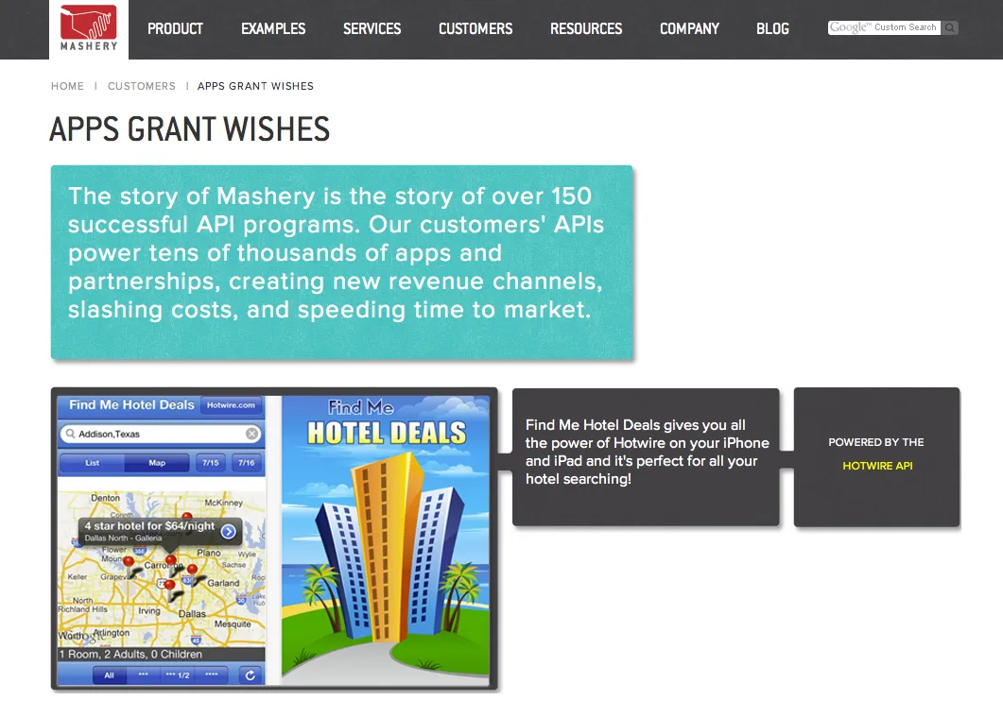The image size is (1003, 701).
Task: Click the 1 Room, 2 Adults, 0 Children bar
Action: [x=162, y=655]
